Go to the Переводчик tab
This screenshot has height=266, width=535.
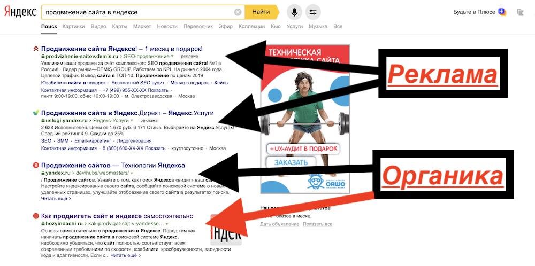pyautogui.click(x=198, y=26)
